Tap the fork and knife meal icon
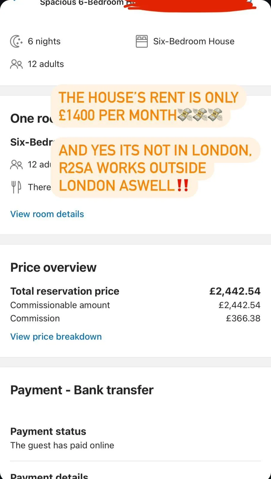 [x=16, y=187]
